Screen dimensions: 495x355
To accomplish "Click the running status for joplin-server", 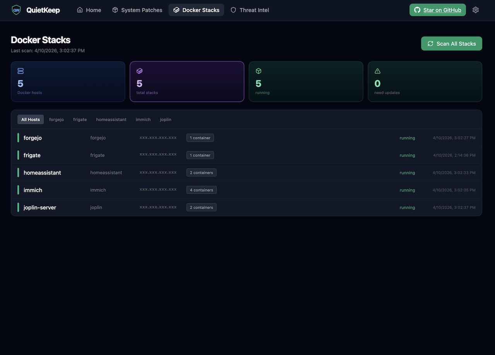I will pyautogui.click(x=407, y=207).
